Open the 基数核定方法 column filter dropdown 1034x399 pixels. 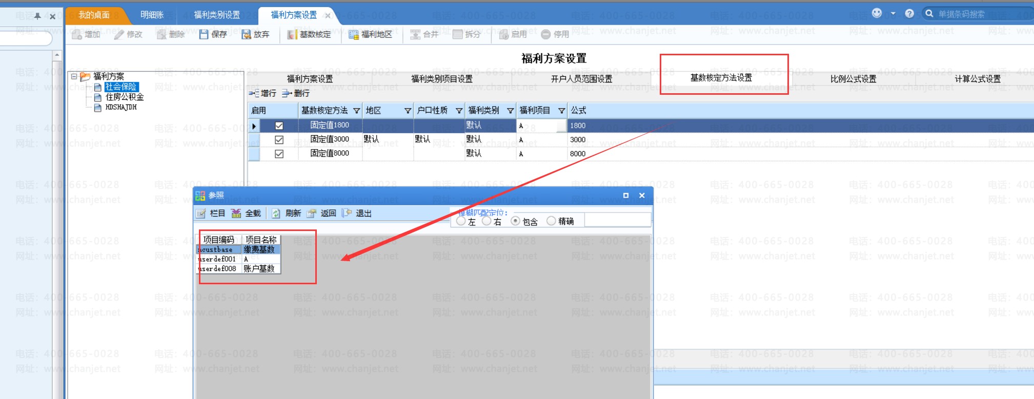(x=356, y=111)
